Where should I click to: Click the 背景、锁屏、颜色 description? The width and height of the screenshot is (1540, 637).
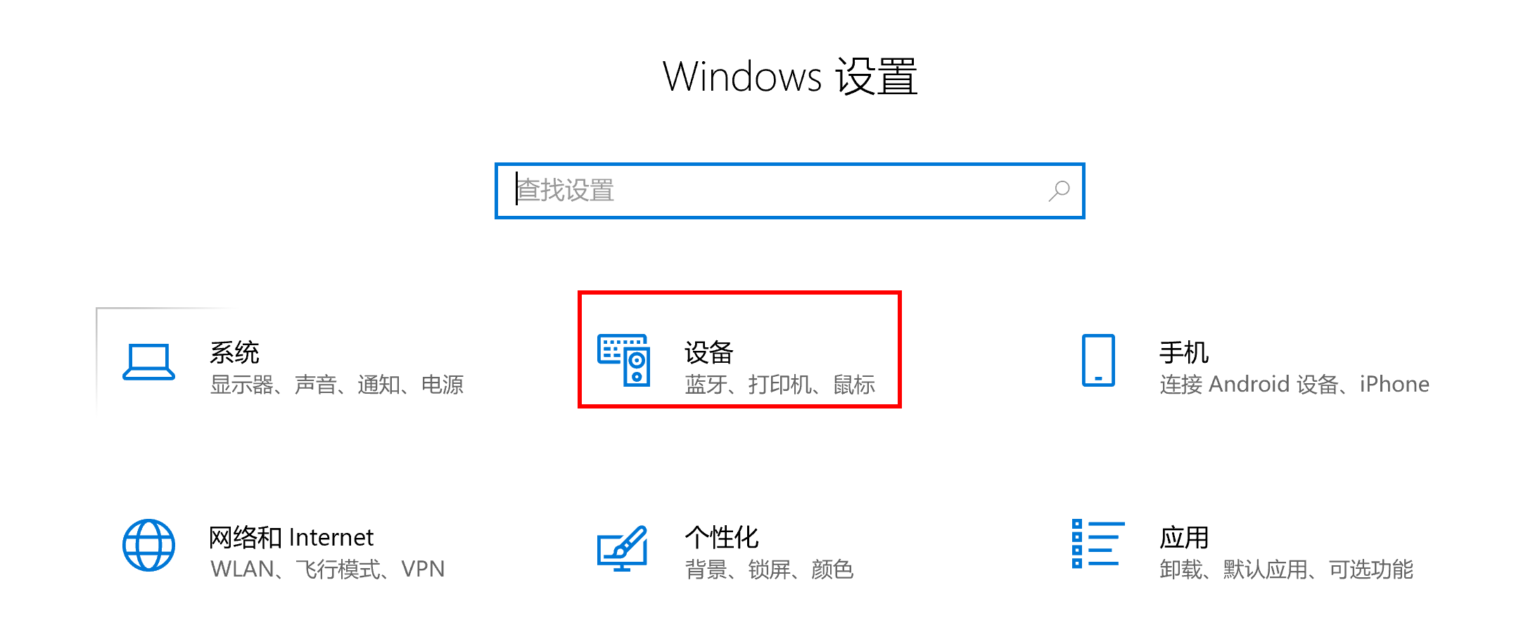pos(770,569)
